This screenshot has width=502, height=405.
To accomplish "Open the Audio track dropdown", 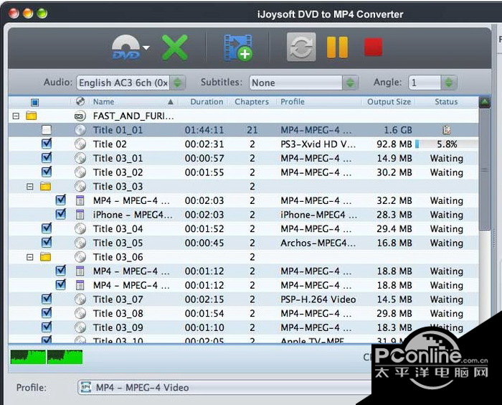I will 131,83.
